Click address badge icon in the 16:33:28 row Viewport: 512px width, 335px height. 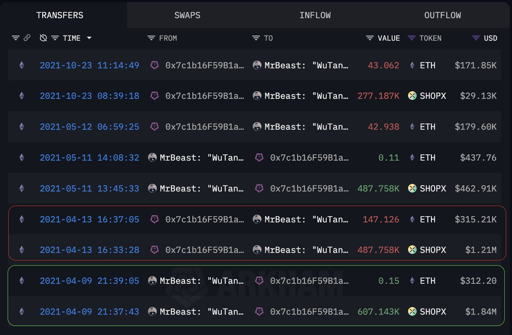click(155, 250)
